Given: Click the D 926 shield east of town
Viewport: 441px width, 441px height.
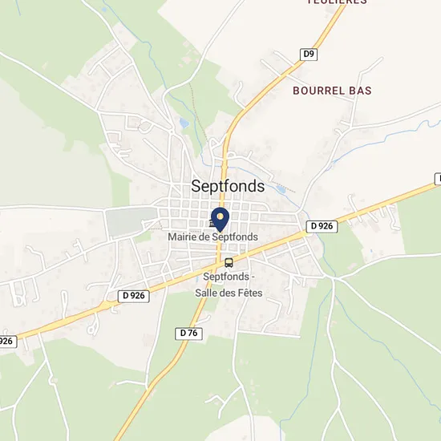Looking at the screenshot, I should (x=322, y=226).
